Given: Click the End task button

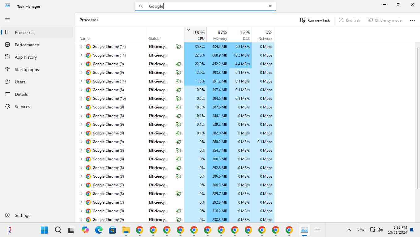Looking at the screenshot, I should coord(350,20).
